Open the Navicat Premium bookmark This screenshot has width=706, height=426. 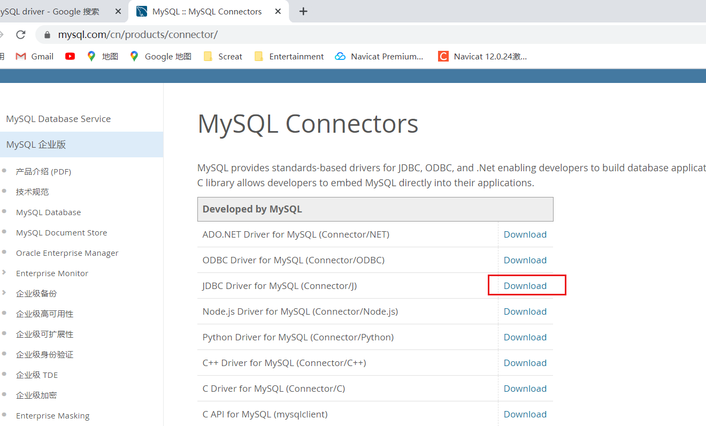coord(379,56)
